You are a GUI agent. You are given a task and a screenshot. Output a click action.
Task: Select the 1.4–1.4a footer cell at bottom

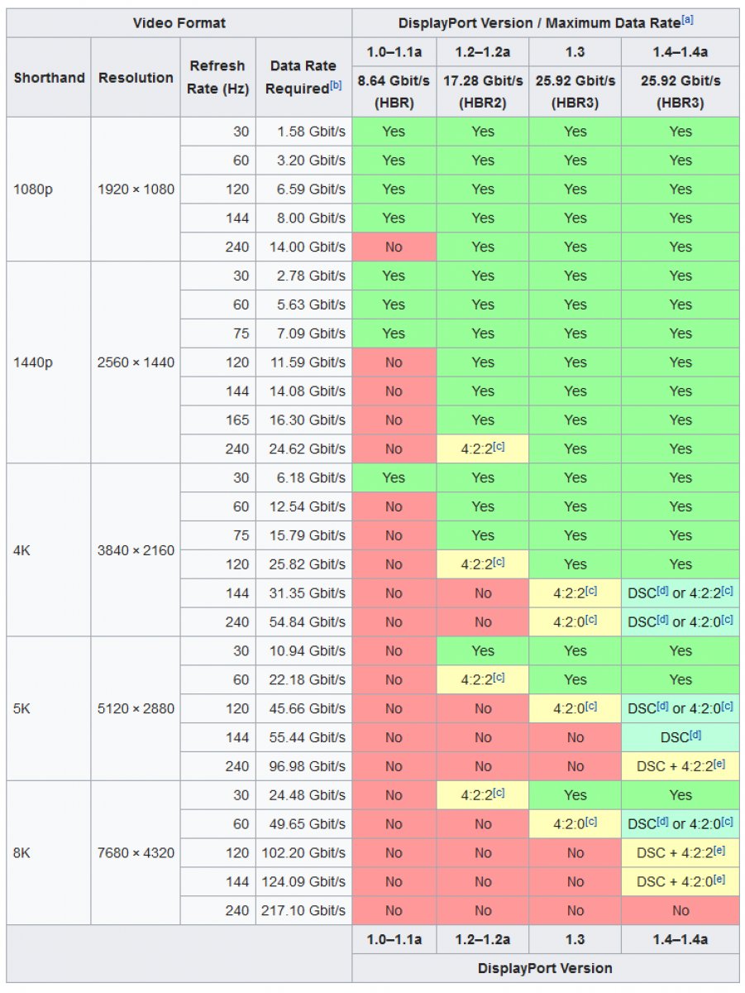point(681,939)
